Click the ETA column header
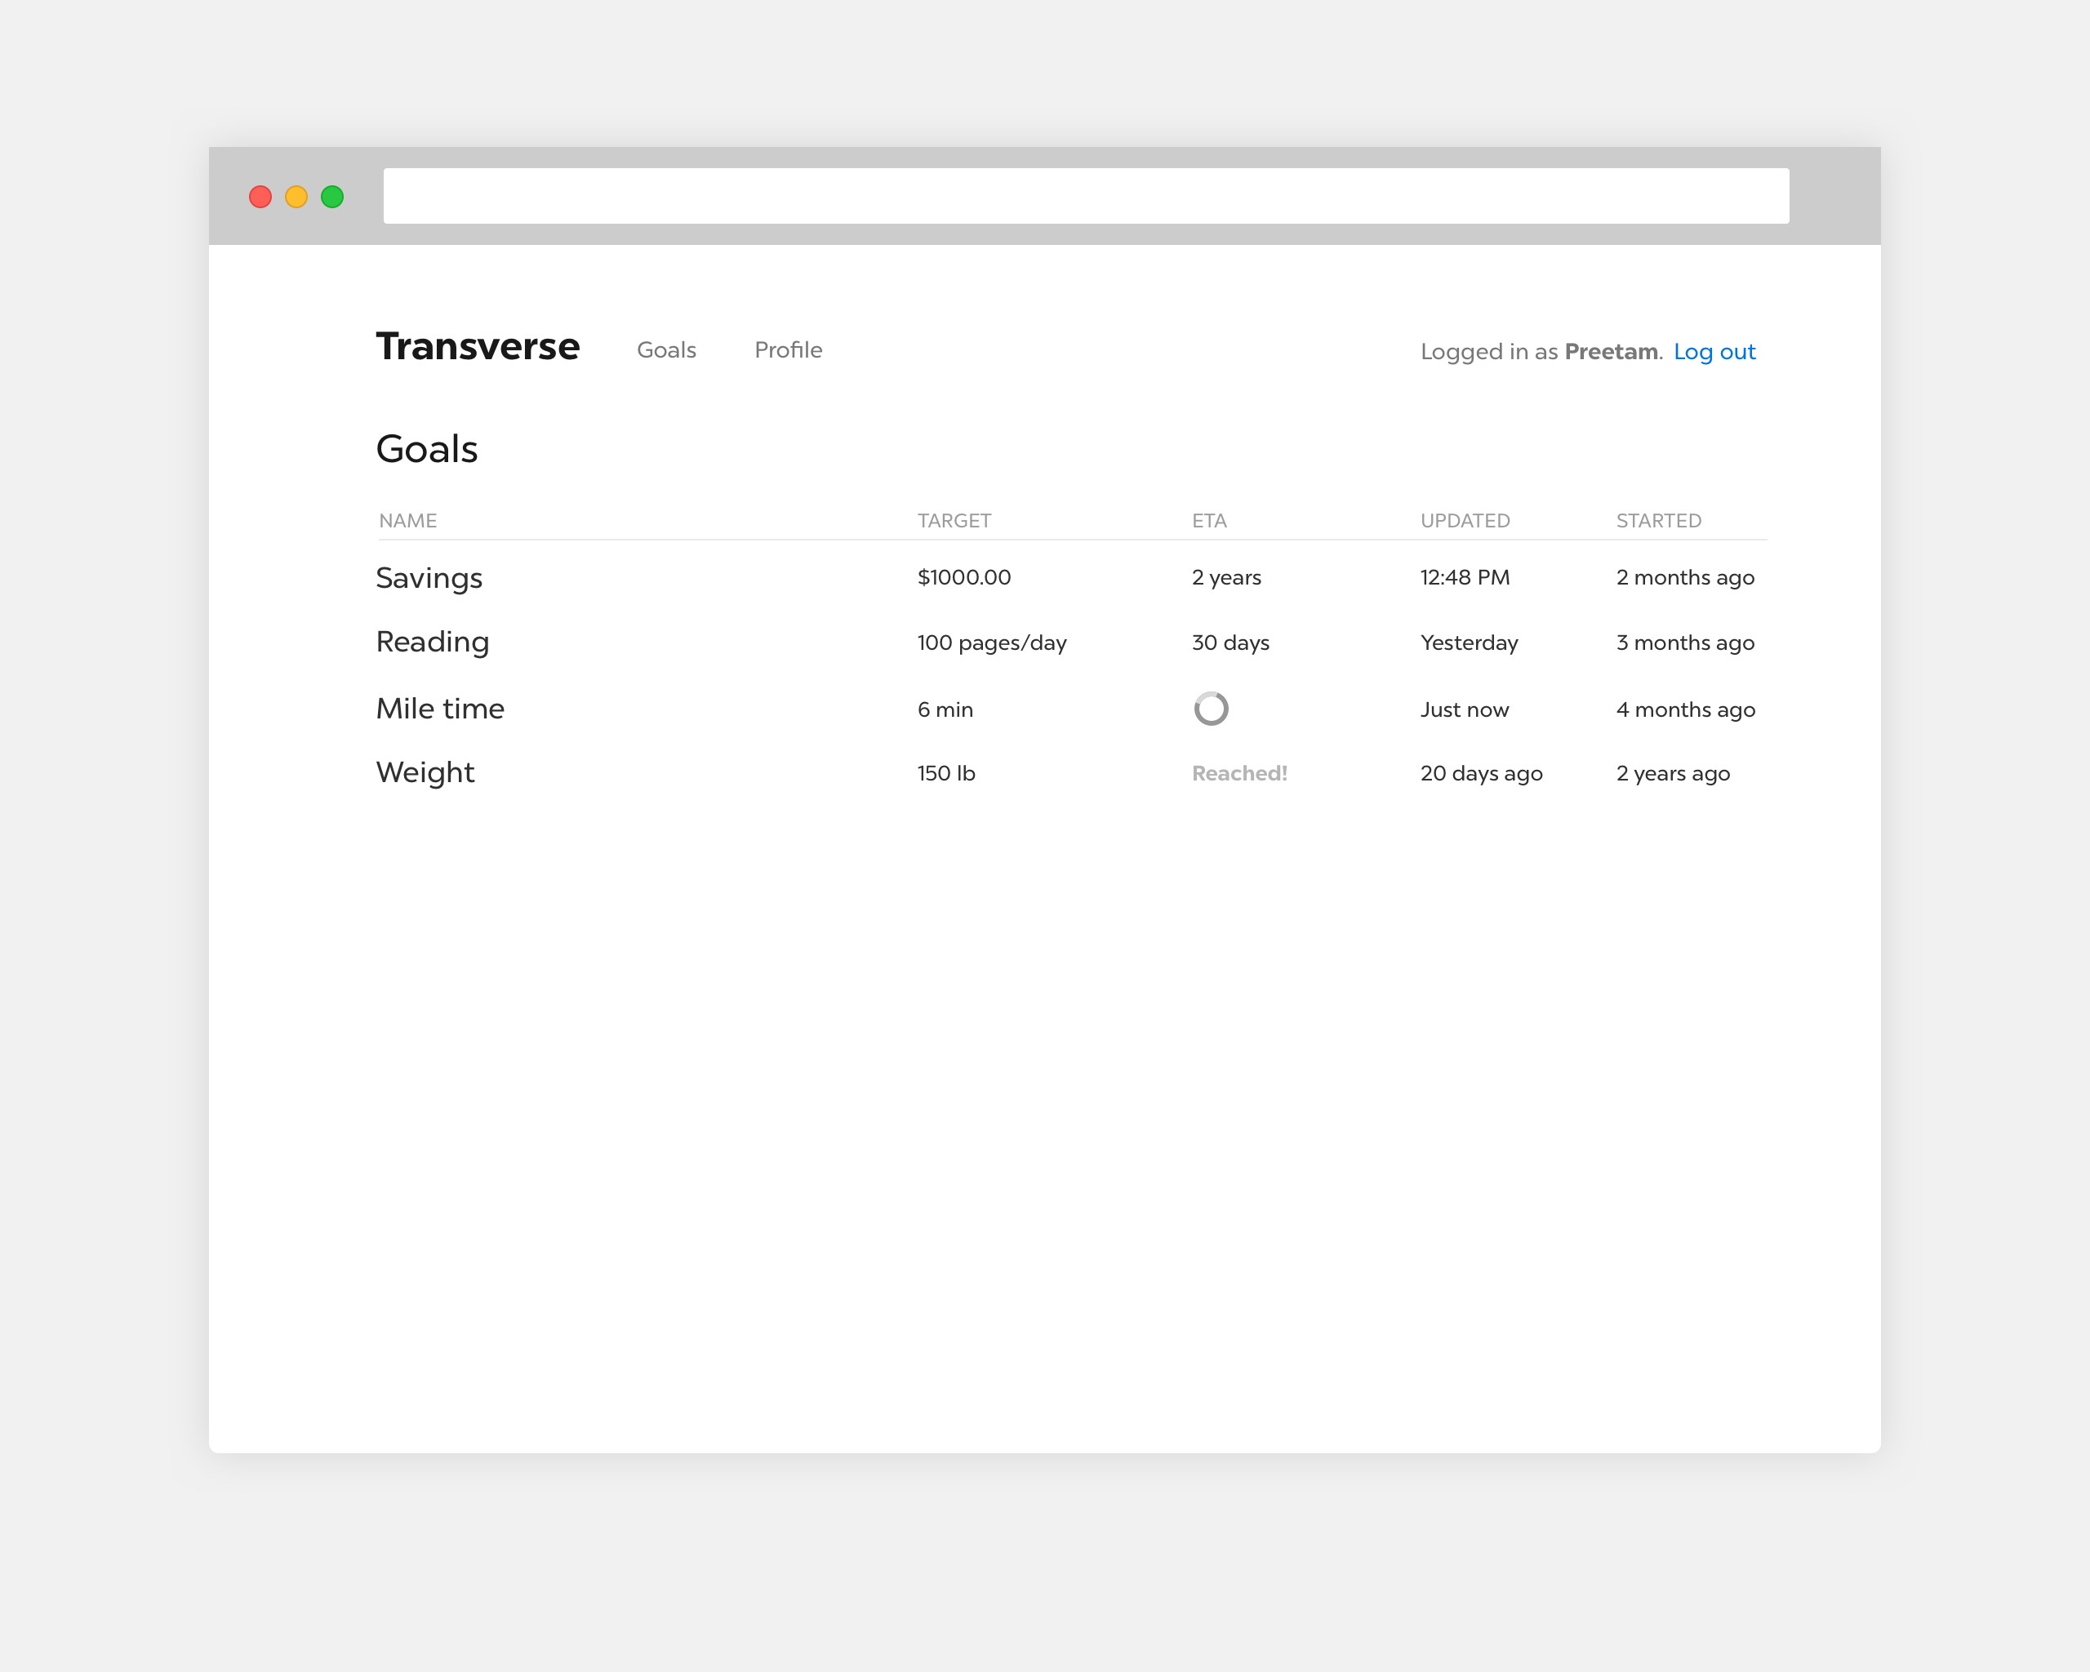Viewport: 2090px width, 1672px height. click(1209, 521)
